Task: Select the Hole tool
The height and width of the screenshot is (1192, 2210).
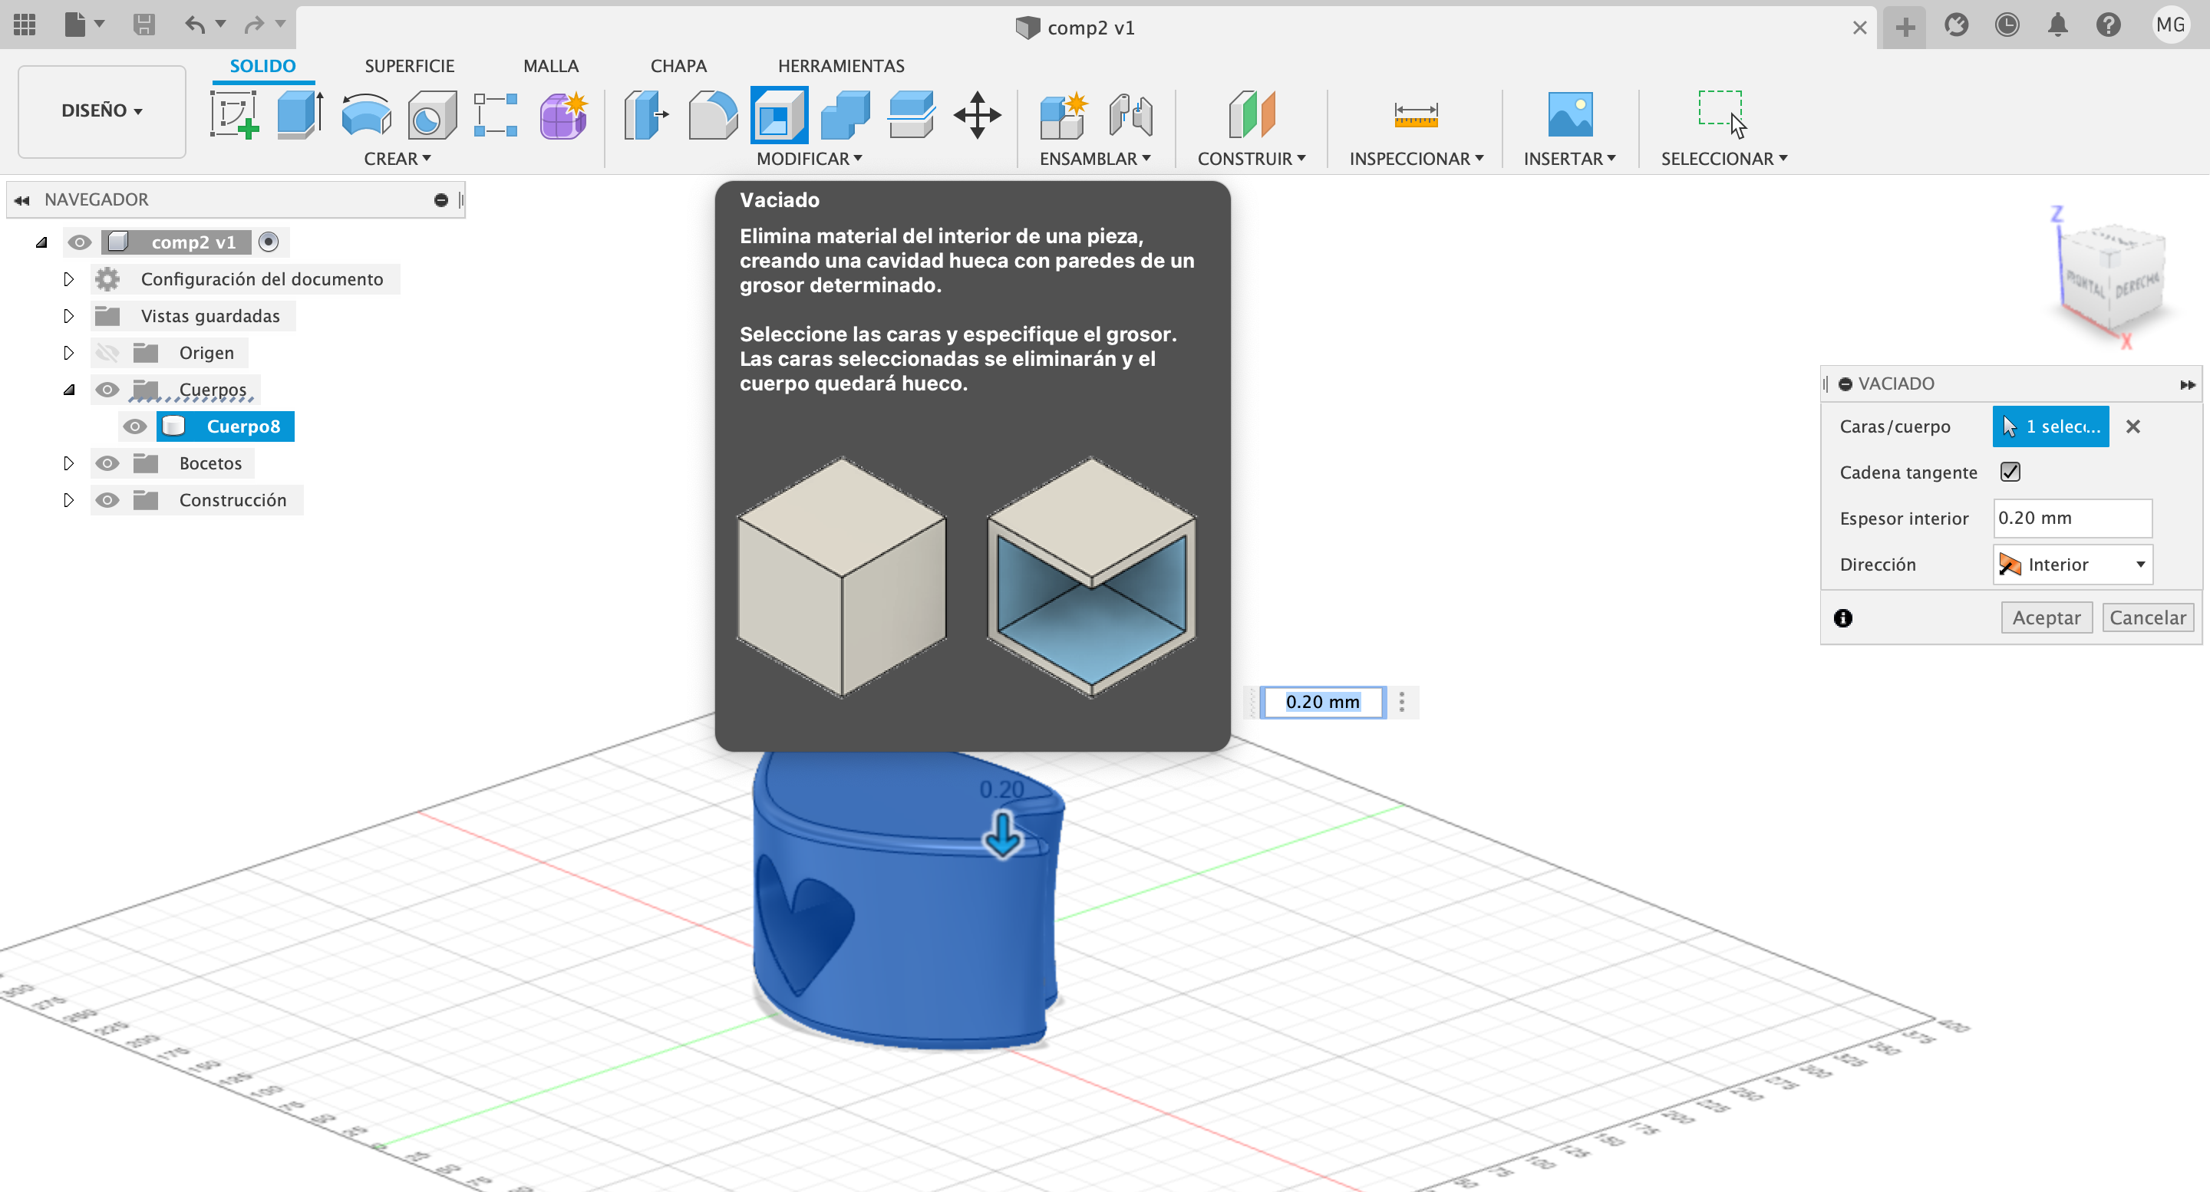Action: 430,114
